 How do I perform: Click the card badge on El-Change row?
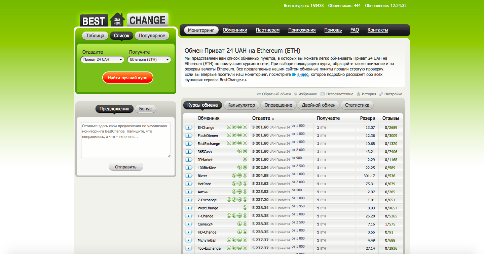click(240, 128)
